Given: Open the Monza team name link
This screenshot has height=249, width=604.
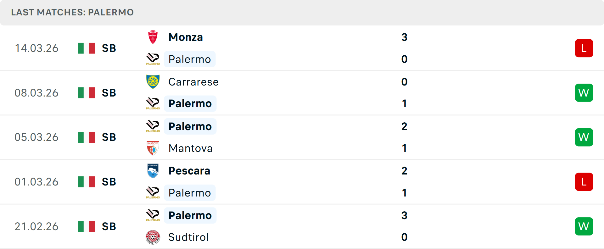Looking at the screenshot, I should point(186,37).
